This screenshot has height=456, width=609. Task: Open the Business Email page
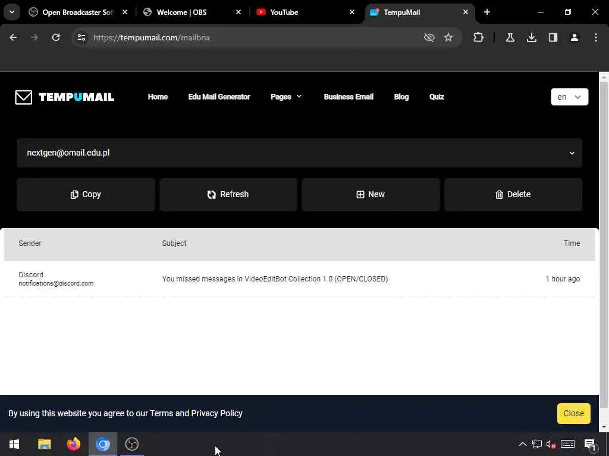point(349,97)
